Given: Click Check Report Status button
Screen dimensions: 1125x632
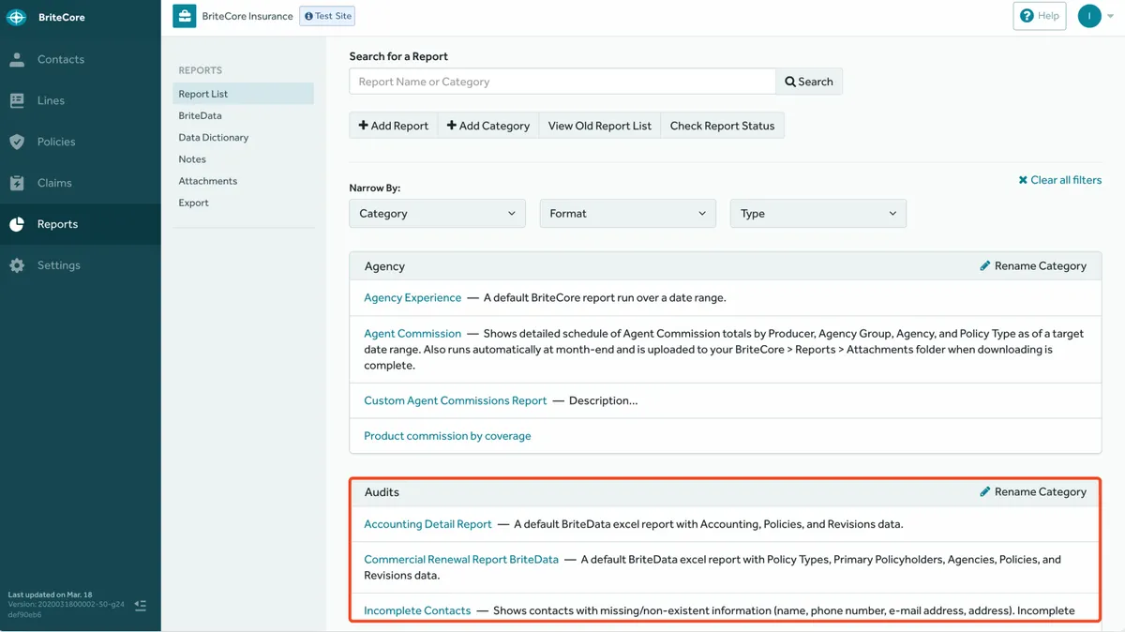Looking at the screenshot, I should [722, 126].
